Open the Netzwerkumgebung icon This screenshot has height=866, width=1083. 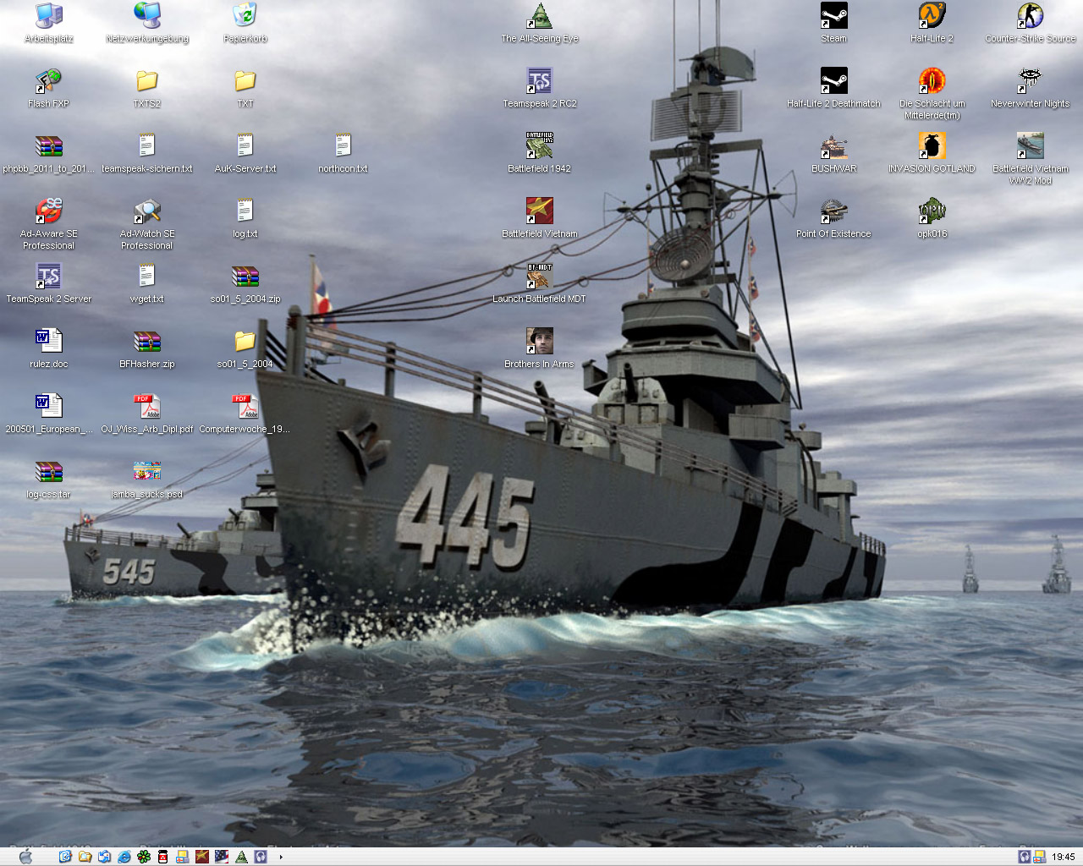(x=147, y=23)
